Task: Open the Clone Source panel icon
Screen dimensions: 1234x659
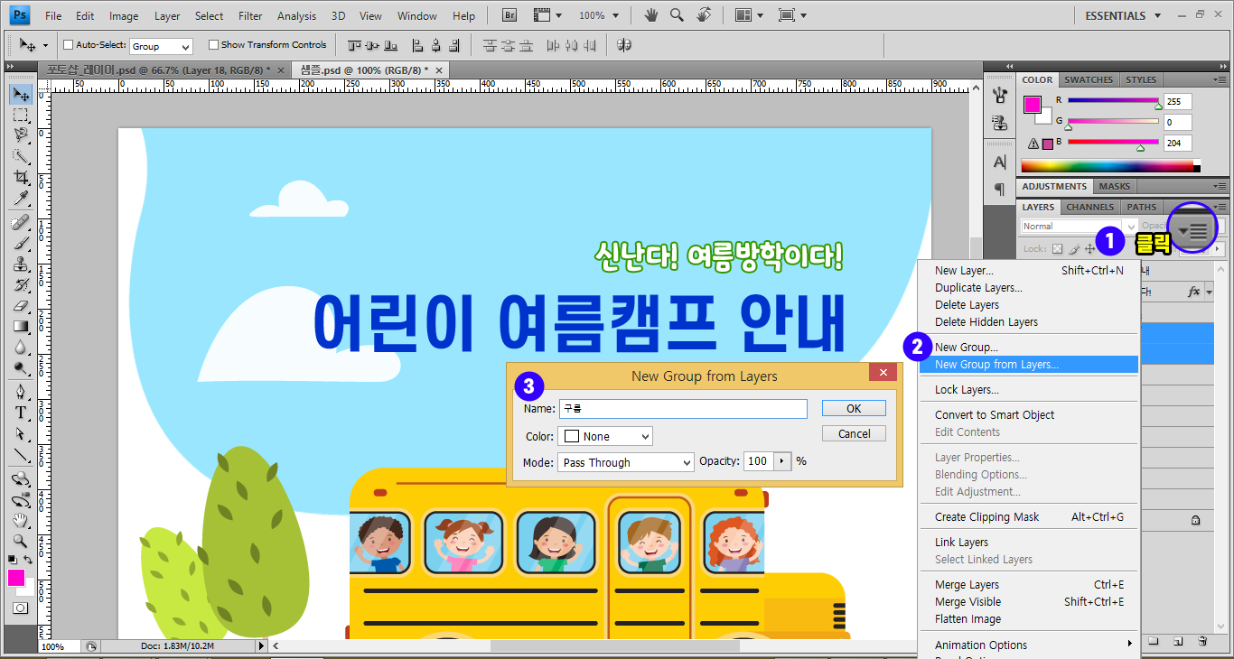Action: tap(1000, 123)
